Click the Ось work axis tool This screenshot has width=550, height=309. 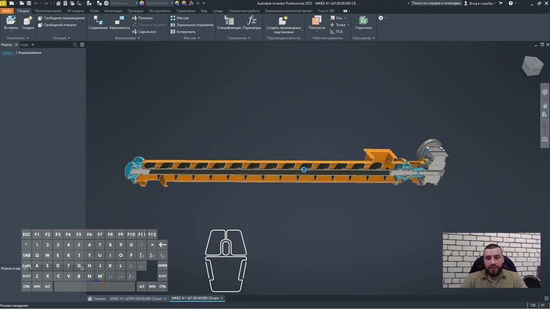(x=336, y=18)
